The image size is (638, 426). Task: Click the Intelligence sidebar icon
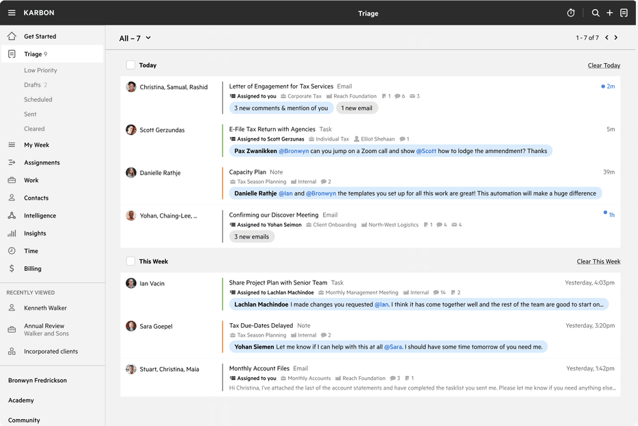tap(12, 215)
